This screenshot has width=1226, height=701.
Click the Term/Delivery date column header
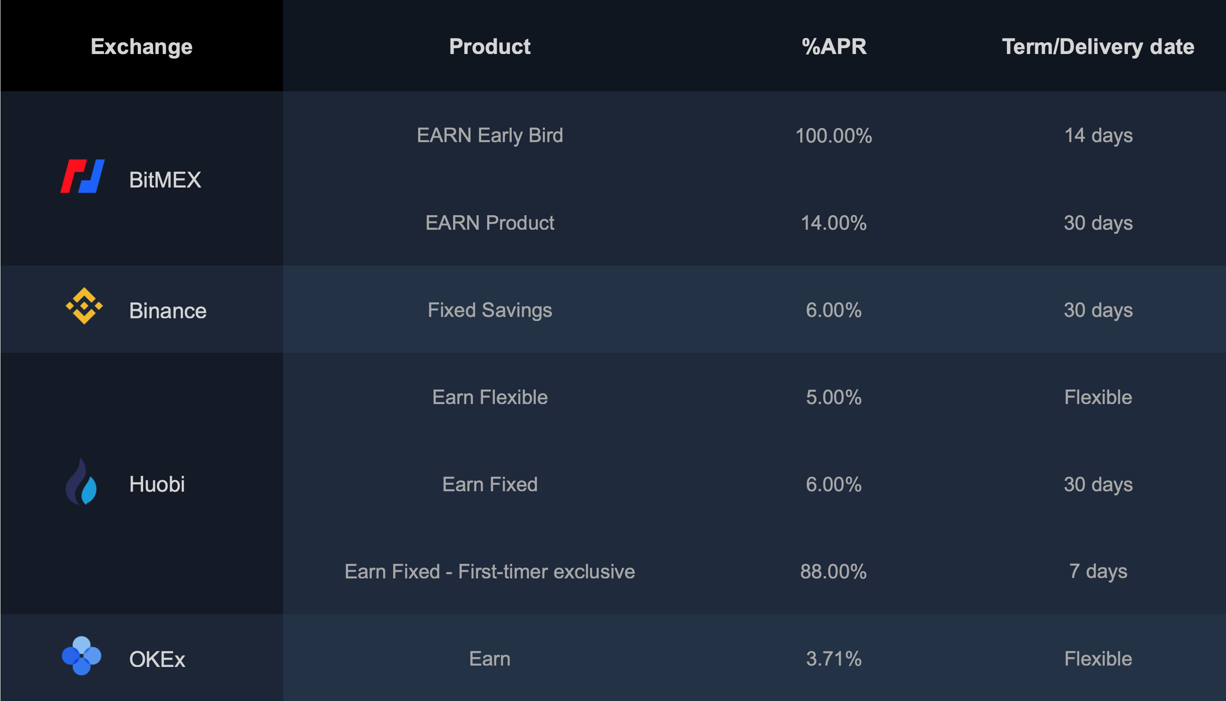[x=1098, y=47]
